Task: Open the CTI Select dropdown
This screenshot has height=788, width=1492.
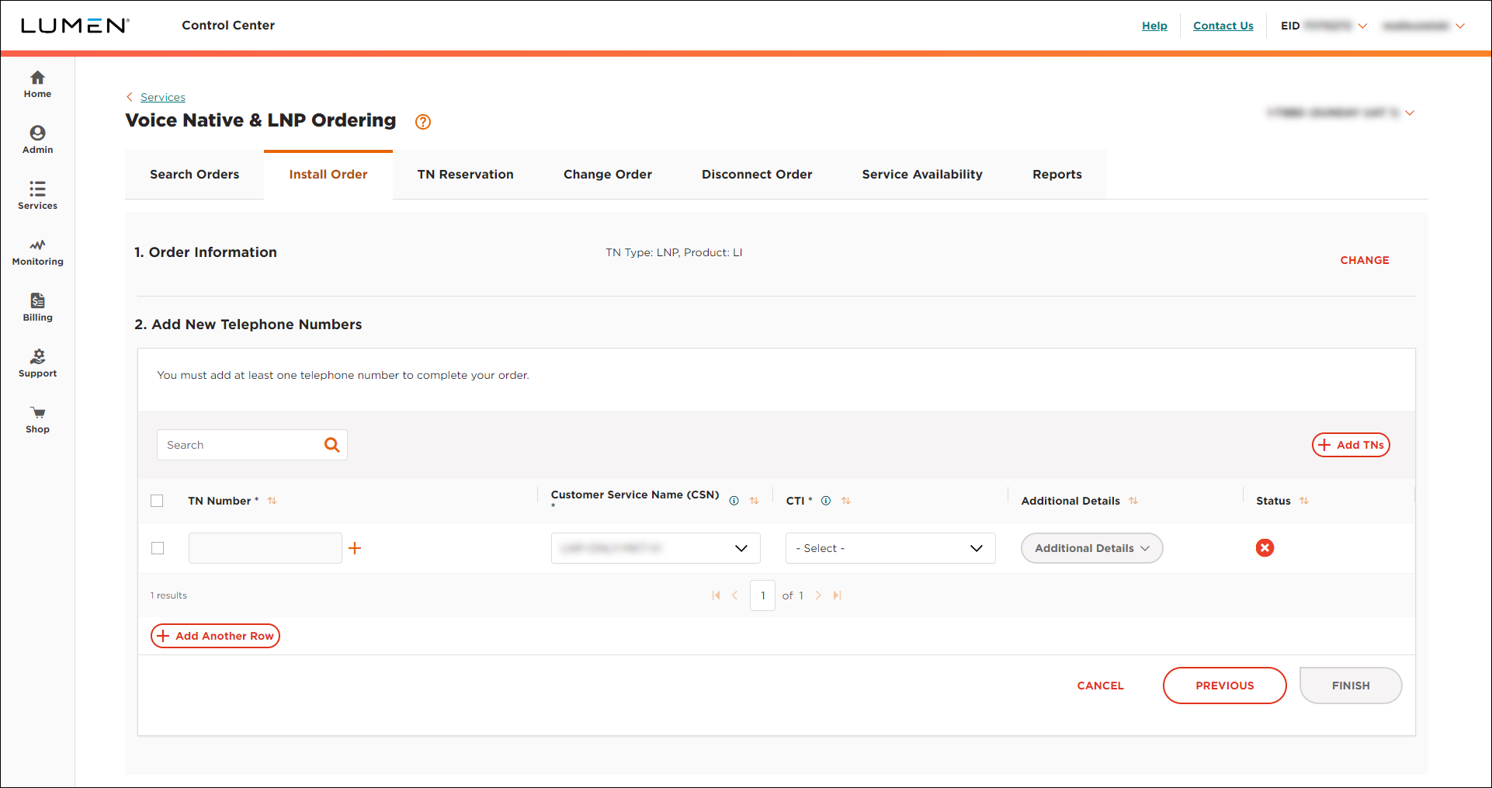Action: point(890,548)
